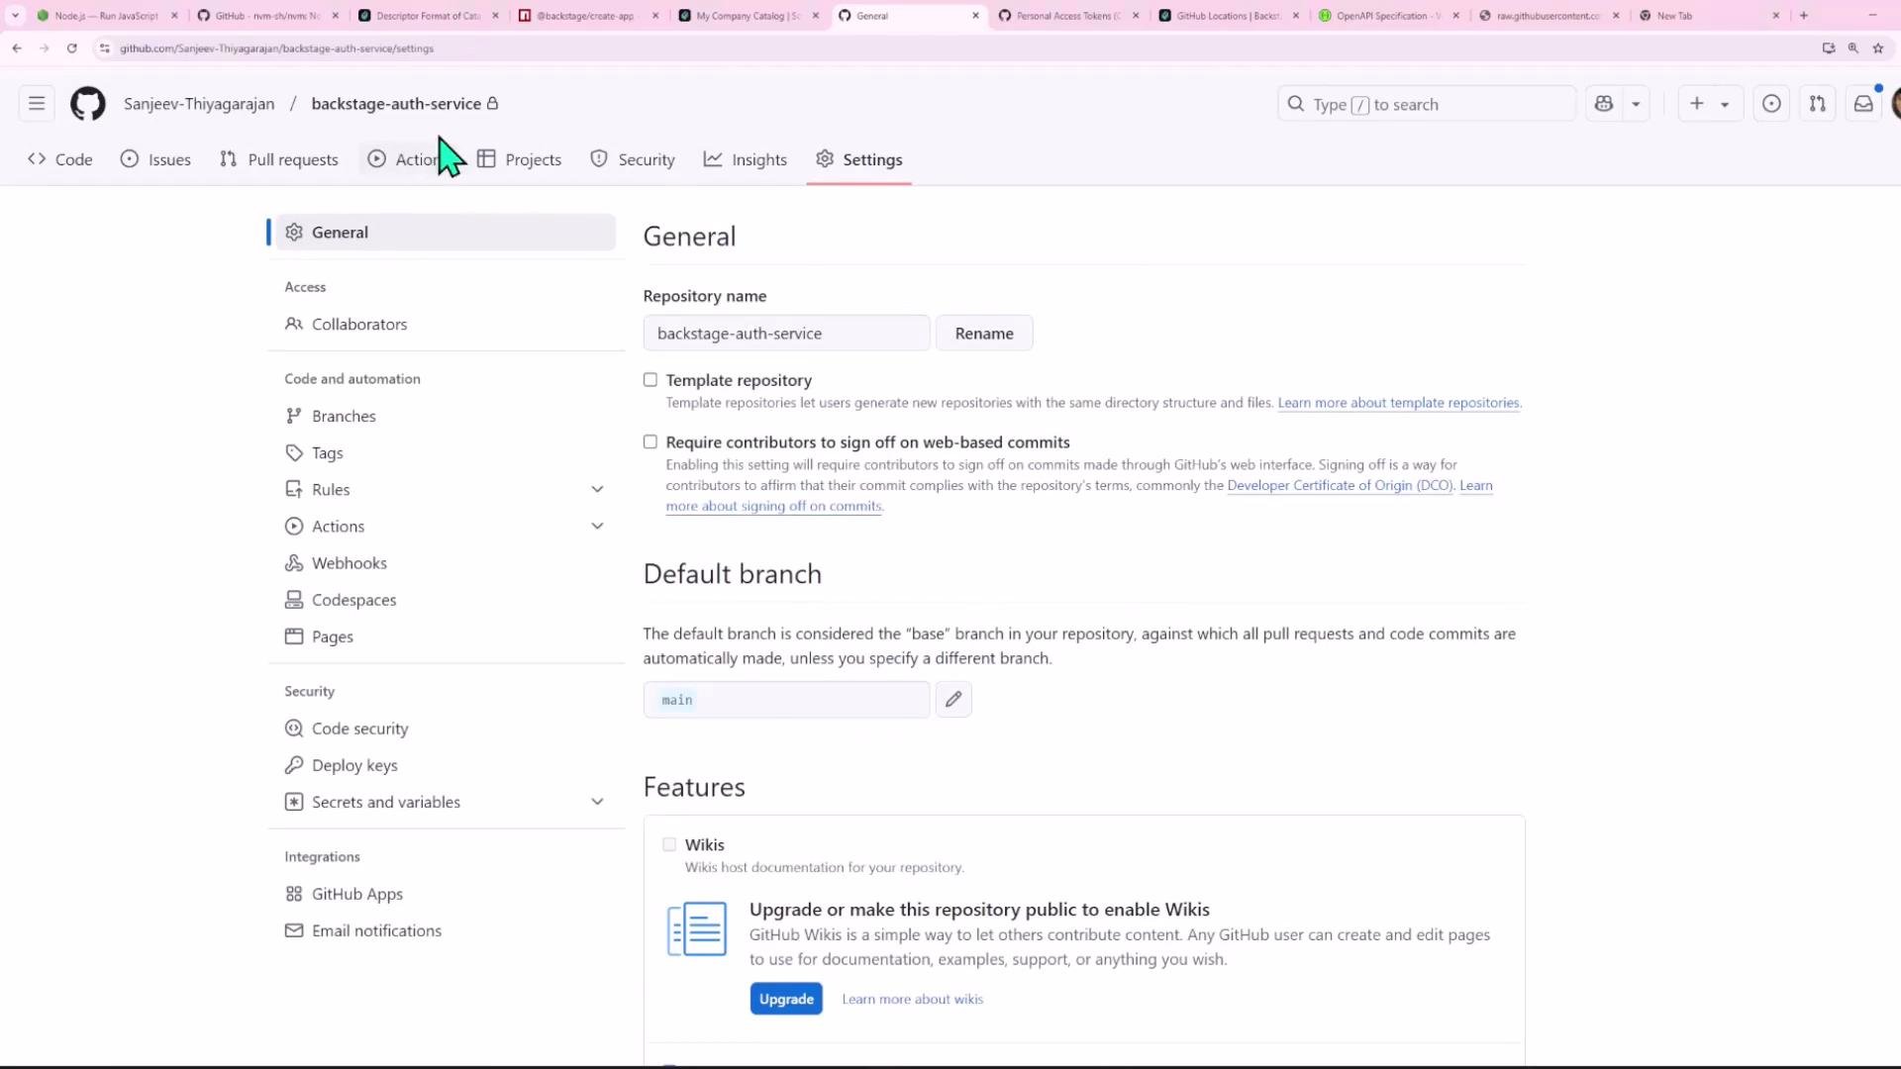Open notifications inbox
Image resolution: width=1901 pixels, height=1069 pixels.
point(1863,104)
